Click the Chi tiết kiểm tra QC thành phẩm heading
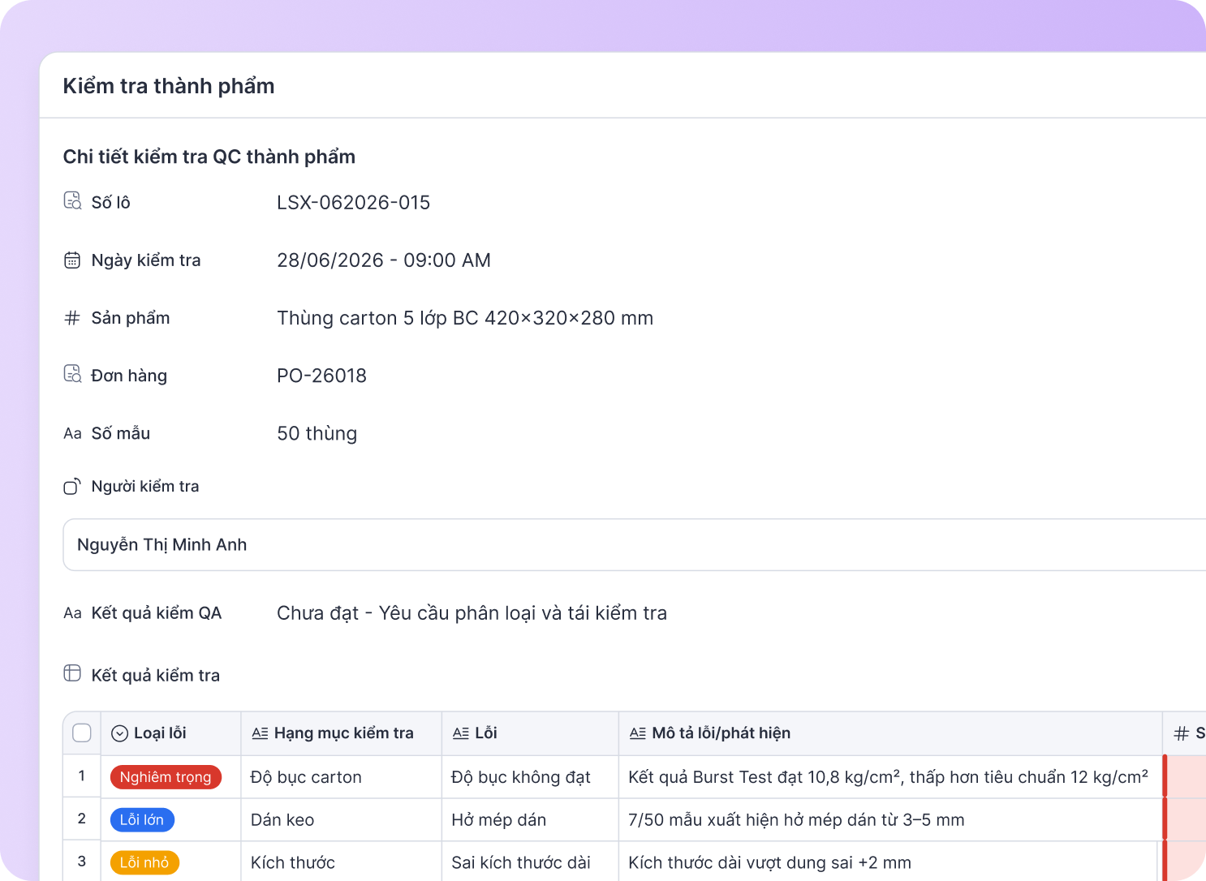This screenshot has height=881, width=1206. click(209, 157)
